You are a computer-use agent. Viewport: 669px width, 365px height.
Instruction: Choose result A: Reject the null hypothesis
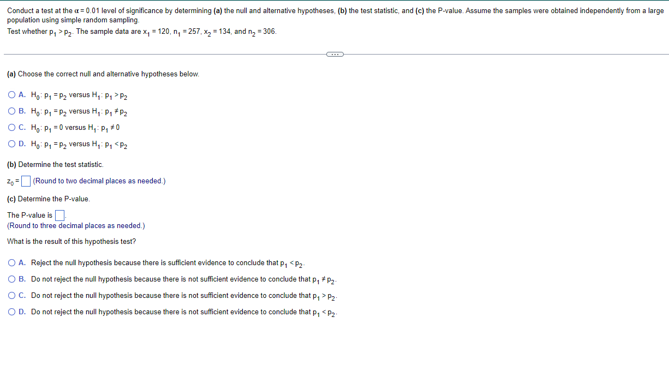pos(13,263)
